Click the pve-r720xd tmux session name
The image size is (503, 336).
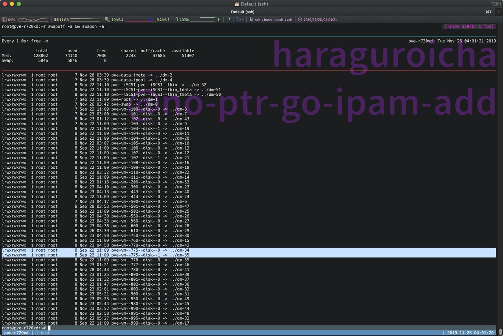pos(16,333)
